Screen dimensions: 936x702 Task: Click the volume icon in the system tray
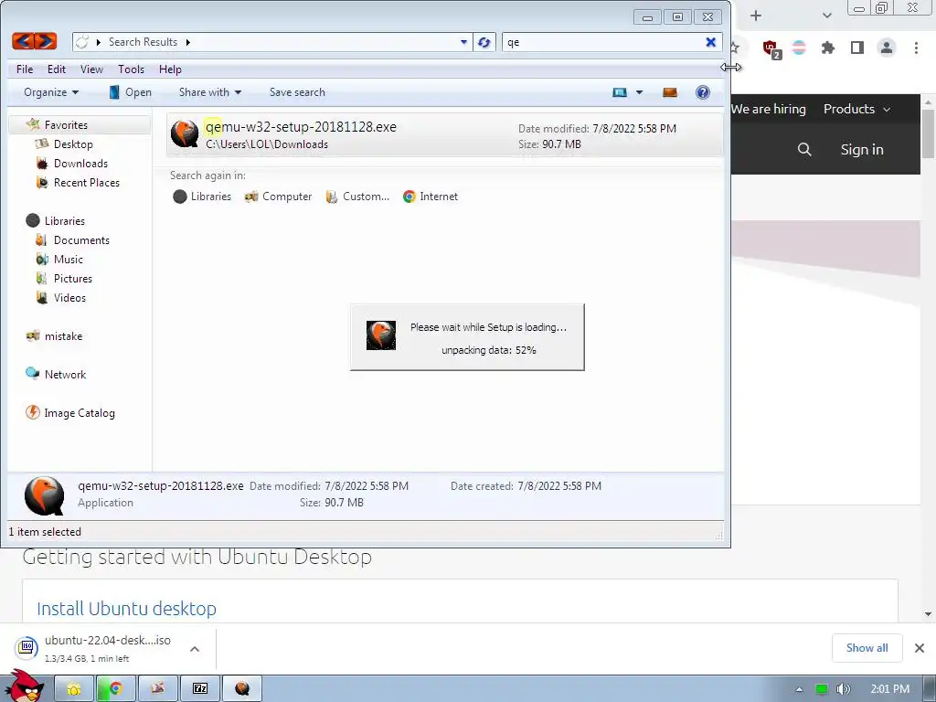tap(843, 689)
